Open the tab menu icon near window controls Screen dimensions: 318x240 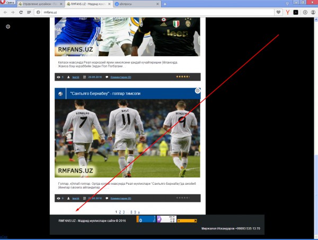tap(287, 4)
